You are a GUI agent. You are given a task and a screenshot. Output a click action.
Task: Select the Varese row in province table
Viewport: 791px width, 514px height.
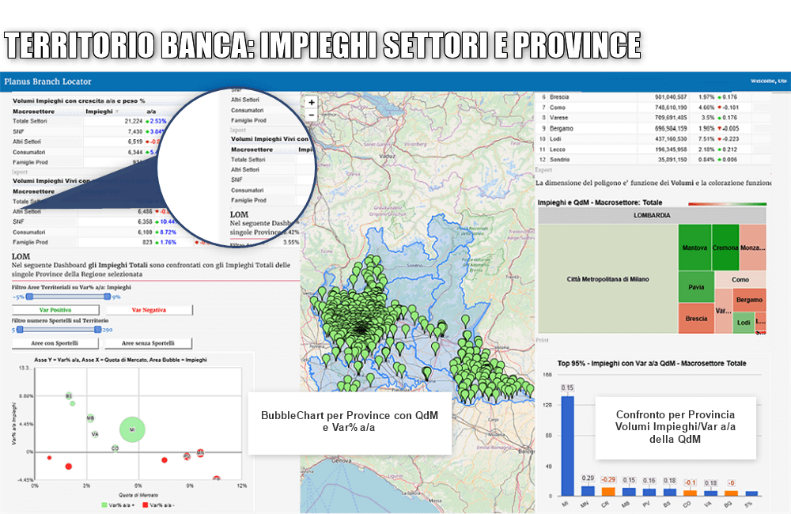(x=653, y=118)
